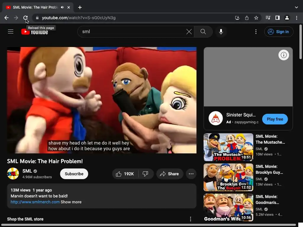Open Brooklyn Guy The Babysitter thumbnail
Viewport: 303px width, 227px height.
(228, 177)
